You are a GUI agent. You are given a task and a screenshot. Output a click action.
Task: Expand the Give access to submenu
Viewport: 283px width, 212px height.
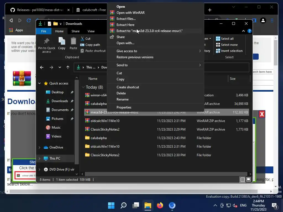156,51
